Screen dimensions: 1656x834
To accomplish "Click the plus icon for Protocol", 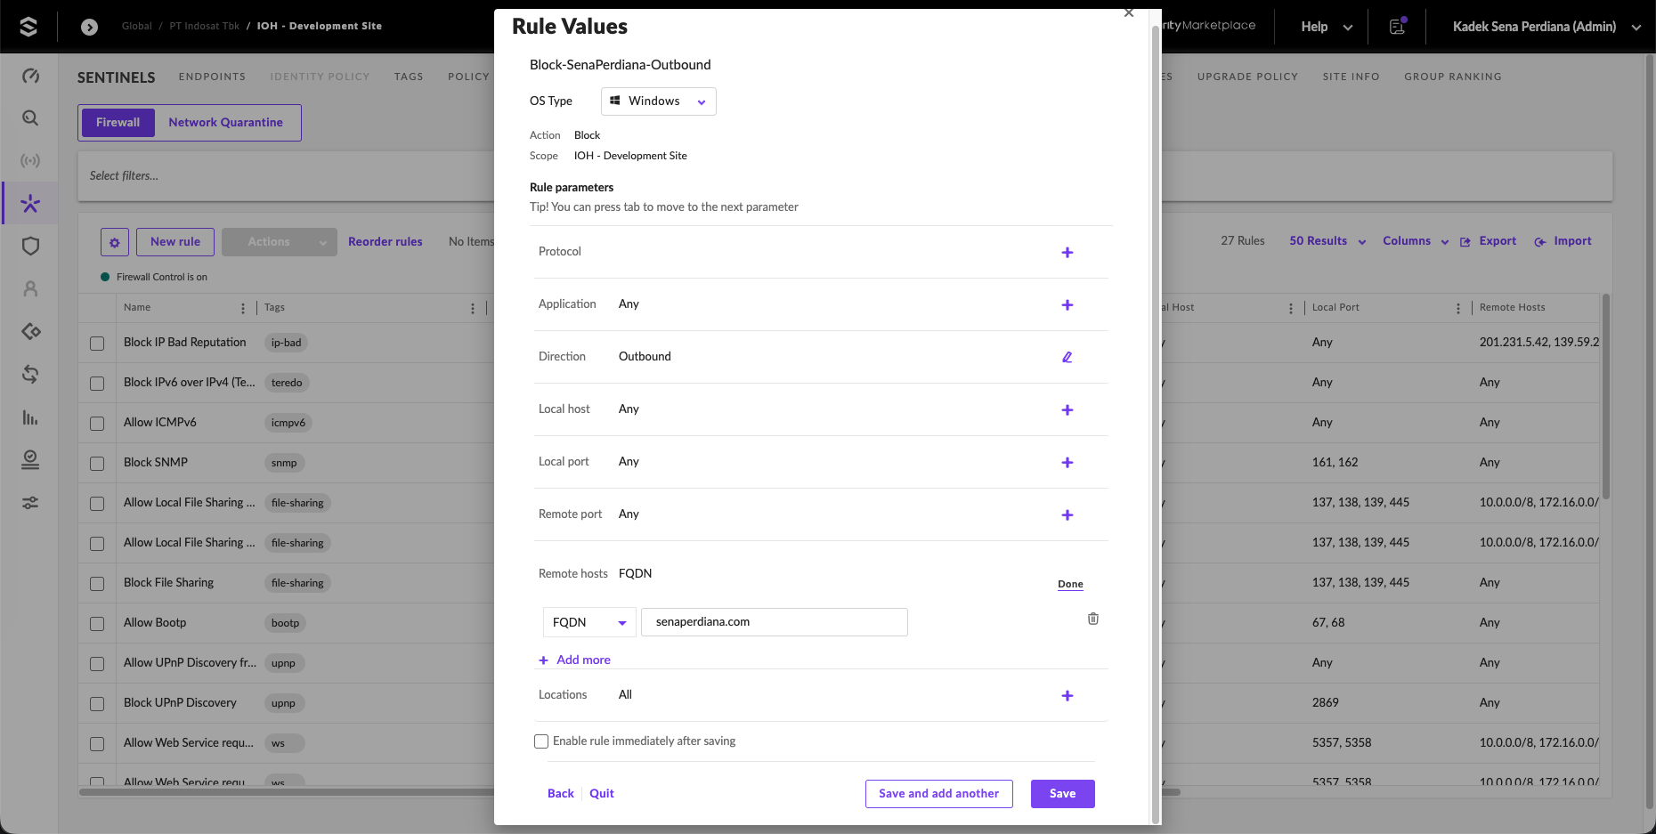I will pyautogui.click(x=1067, y=253).
